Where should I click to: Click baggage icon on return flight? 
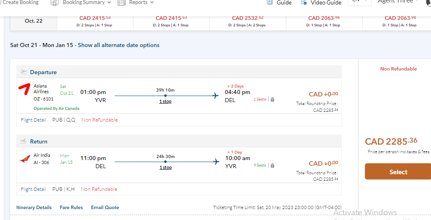(x=272, y=165)
